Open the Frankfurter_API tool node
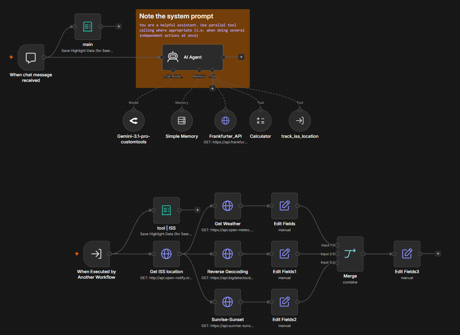460x335 pixels. coord(225,121)
